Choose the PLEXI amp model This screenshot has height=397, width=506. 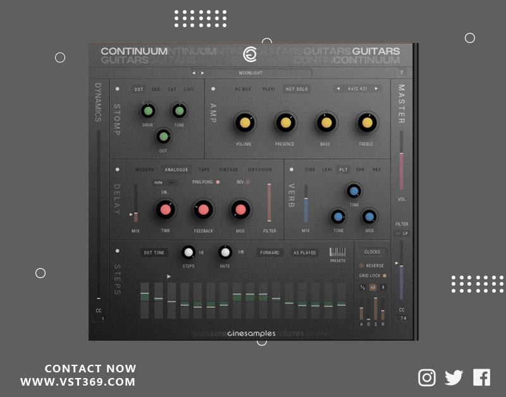[x=268, y=89]
